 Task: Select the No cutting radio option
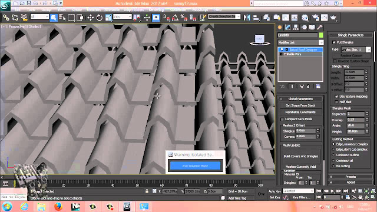tap(333, 166)
